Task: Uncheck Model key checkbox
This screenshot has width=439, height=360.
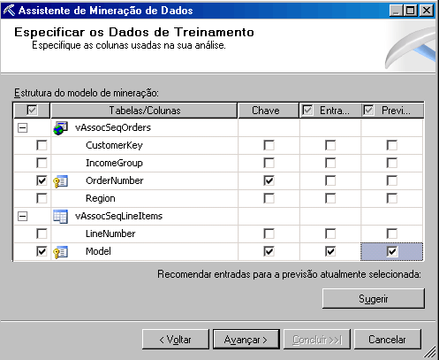Action: click(269, 251)
